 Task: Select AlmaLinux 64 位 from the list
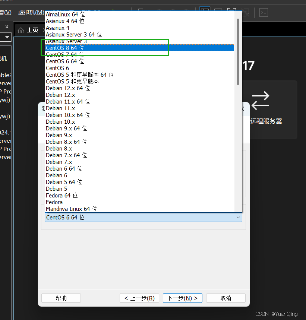pos(140,15)
